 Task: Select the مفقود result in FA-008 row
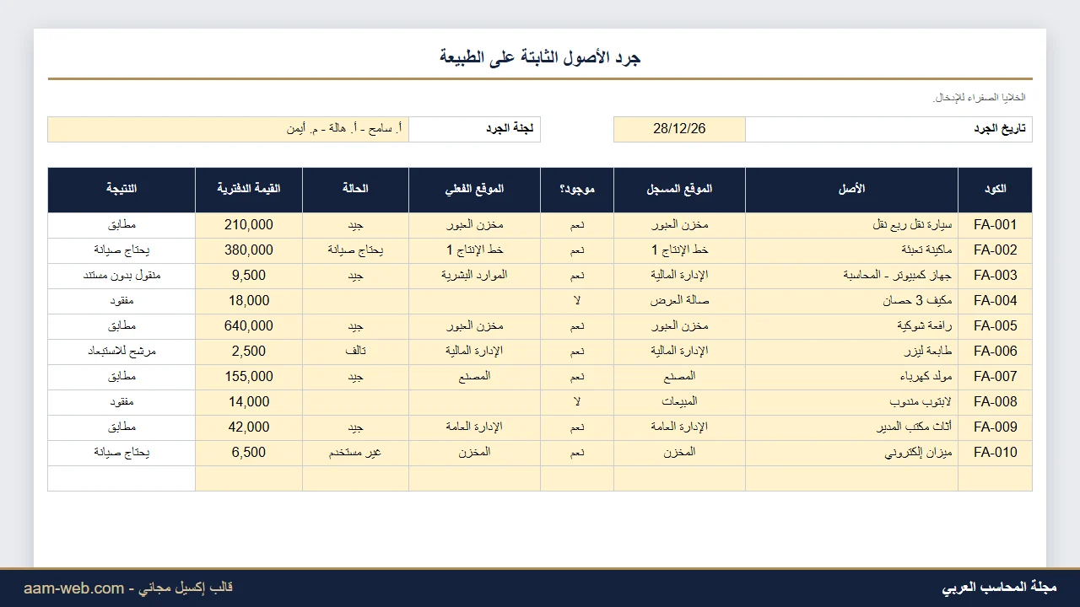tap(121, 402)
